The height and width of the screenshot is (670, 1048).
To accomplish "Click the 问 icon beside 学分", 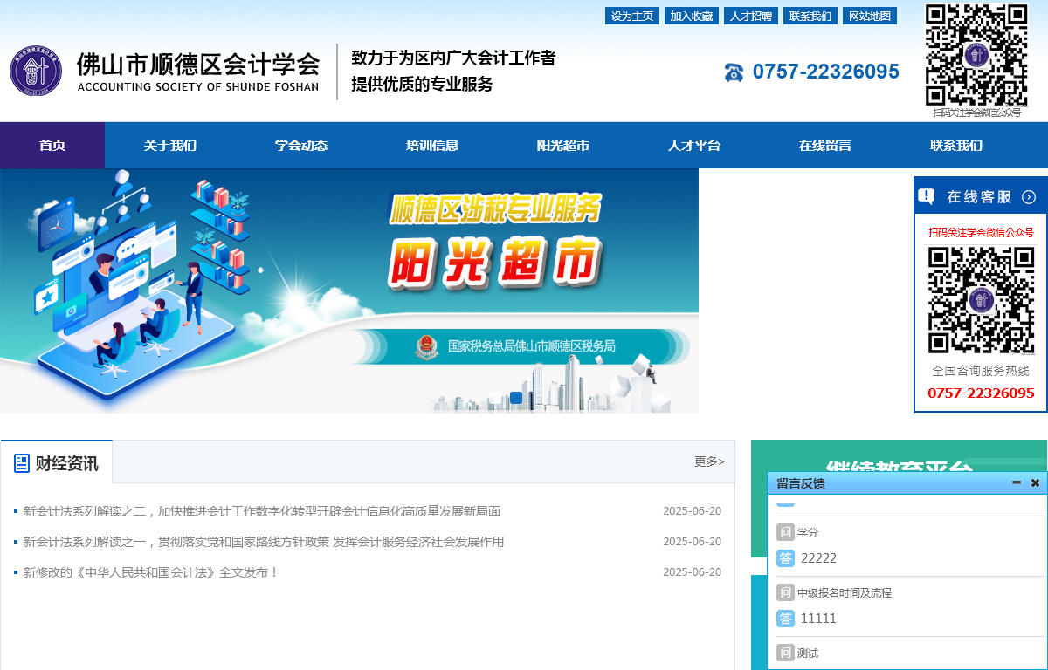I will (x=785, y=532).
